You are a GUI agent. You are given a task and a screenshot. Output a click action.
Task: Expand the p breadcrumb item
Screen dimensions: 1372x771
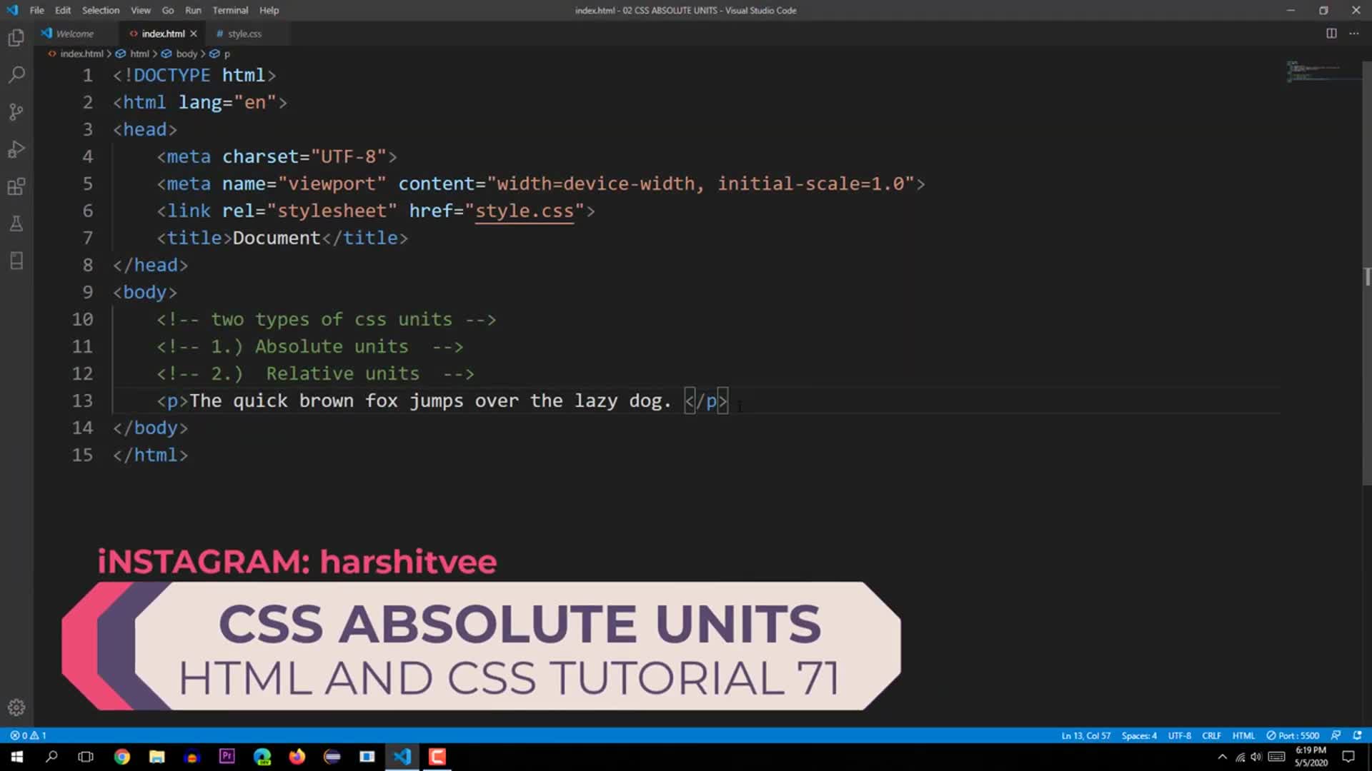click(x=220, y=54)
